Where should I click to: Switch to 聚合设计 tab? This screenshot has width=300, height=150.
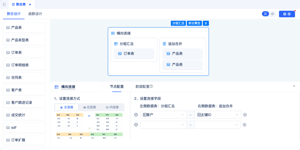14,14
